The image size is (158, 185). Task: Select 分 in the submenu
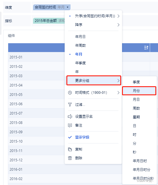(x=139, y=143)
